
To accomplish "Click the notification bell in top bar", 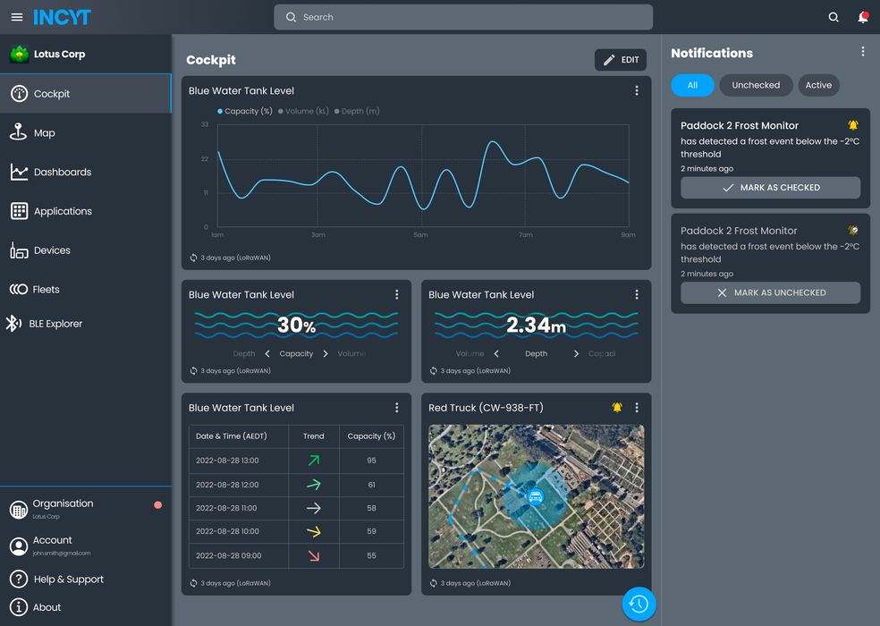I will (x=862, y=17).
